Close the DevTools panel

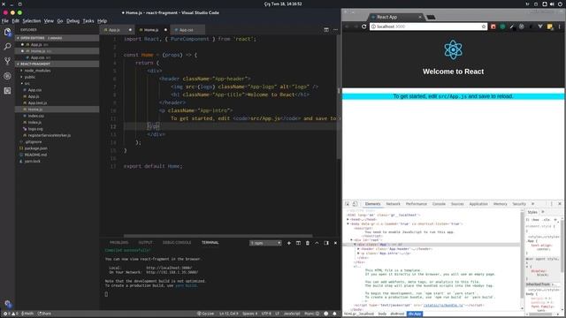pos(560,204)
